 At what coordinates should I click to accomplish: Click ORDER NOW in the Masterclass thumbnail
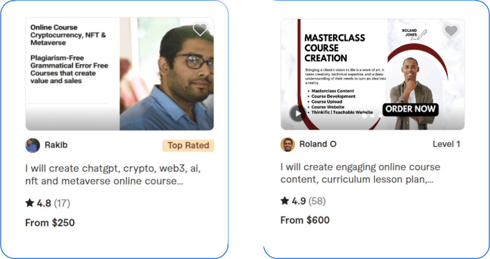click(410, 109)
